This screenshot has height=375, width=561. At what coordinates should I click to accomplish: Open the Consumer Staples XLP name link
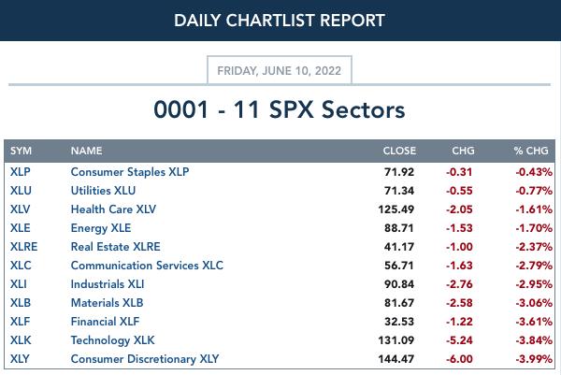coord(130,172)
